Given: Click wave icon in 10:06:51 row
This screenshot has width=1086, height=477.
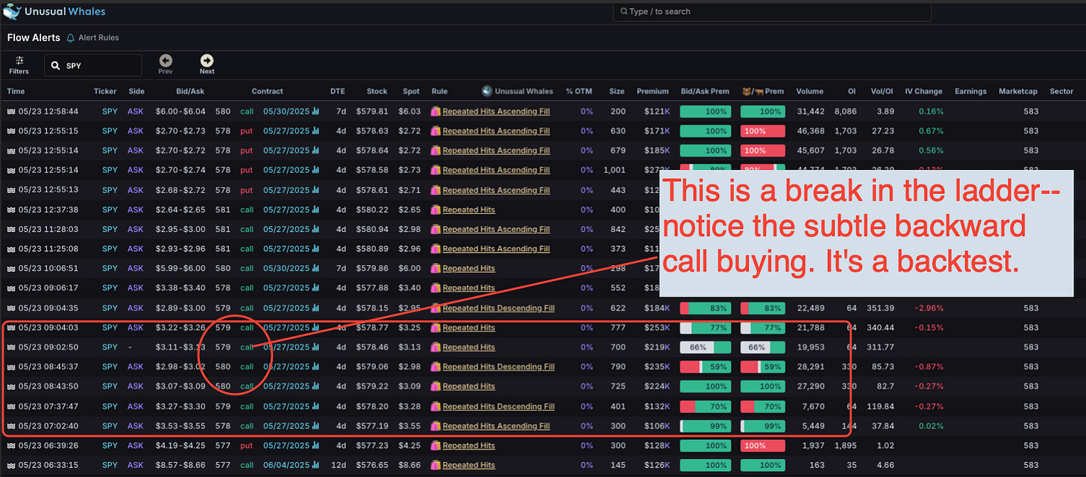Looking at the screenshot, I should [x=11, y=268].
